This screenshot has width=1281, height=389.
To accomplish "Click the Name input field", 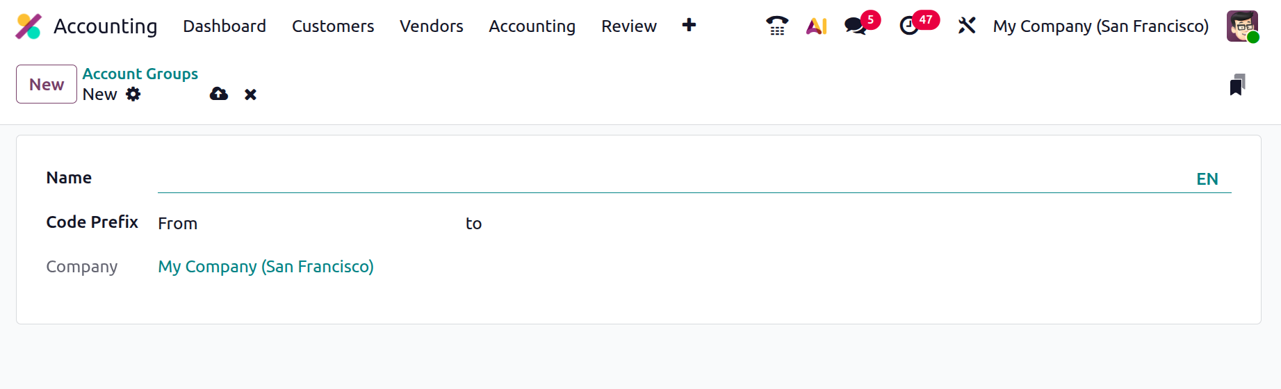I will pyautogui.click(x=667, y=179).
